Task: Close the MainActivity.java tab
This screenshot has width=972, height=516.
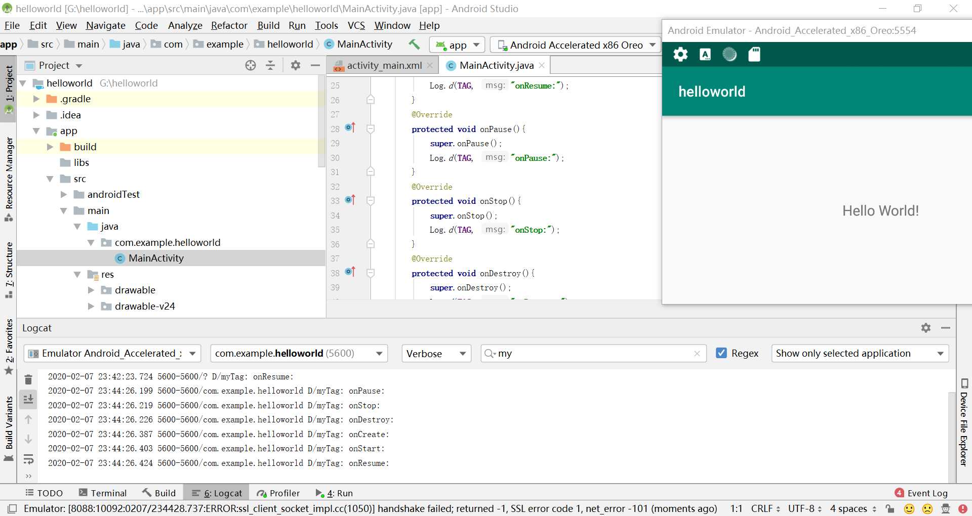Action: coord(542,65)
